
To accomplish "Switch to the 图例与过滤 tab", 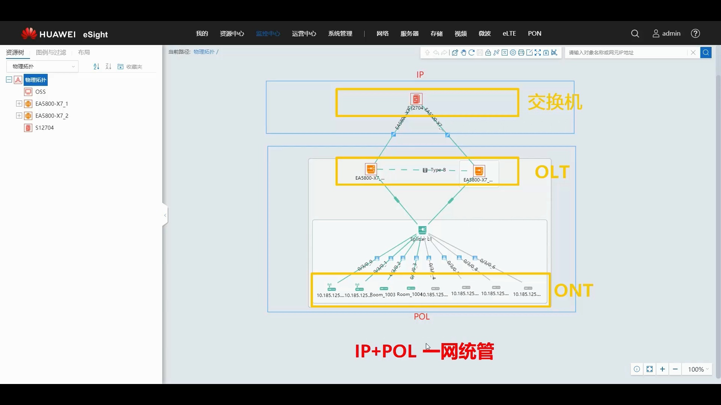I will [51, 52].
